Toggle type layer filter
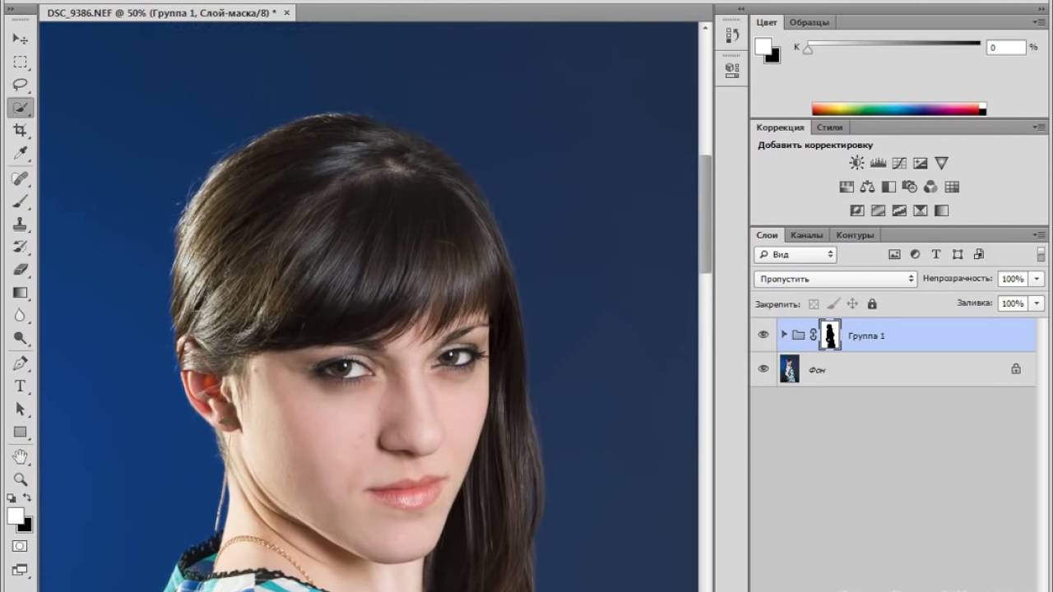Screen dimensions: 1053x592 coord(936,255)
